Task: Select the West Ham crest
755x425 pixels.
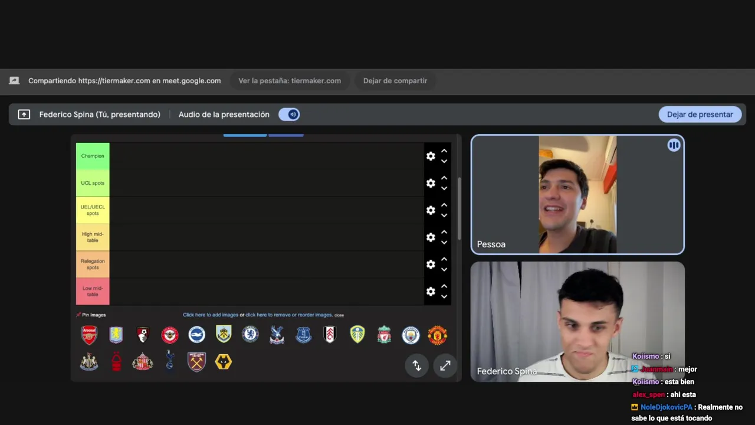Action: (196, 361)
